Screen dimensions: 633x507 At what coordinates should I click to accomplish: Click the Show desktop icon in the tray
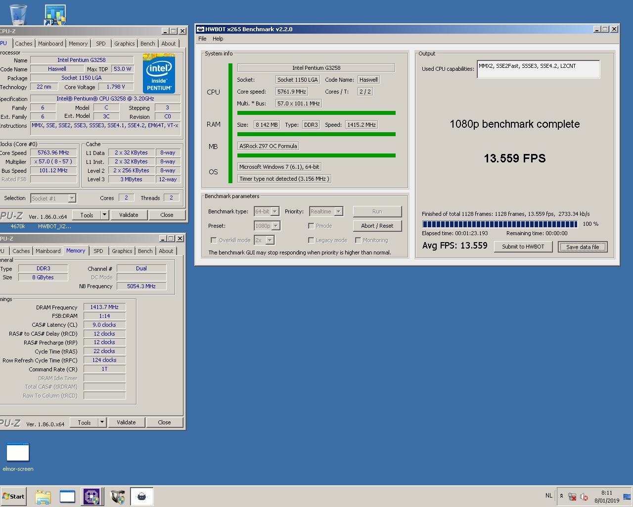click(627, 497)
